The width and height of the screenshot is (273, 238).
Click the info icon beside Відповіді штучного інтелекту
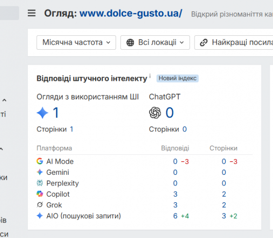click(150, 76)
